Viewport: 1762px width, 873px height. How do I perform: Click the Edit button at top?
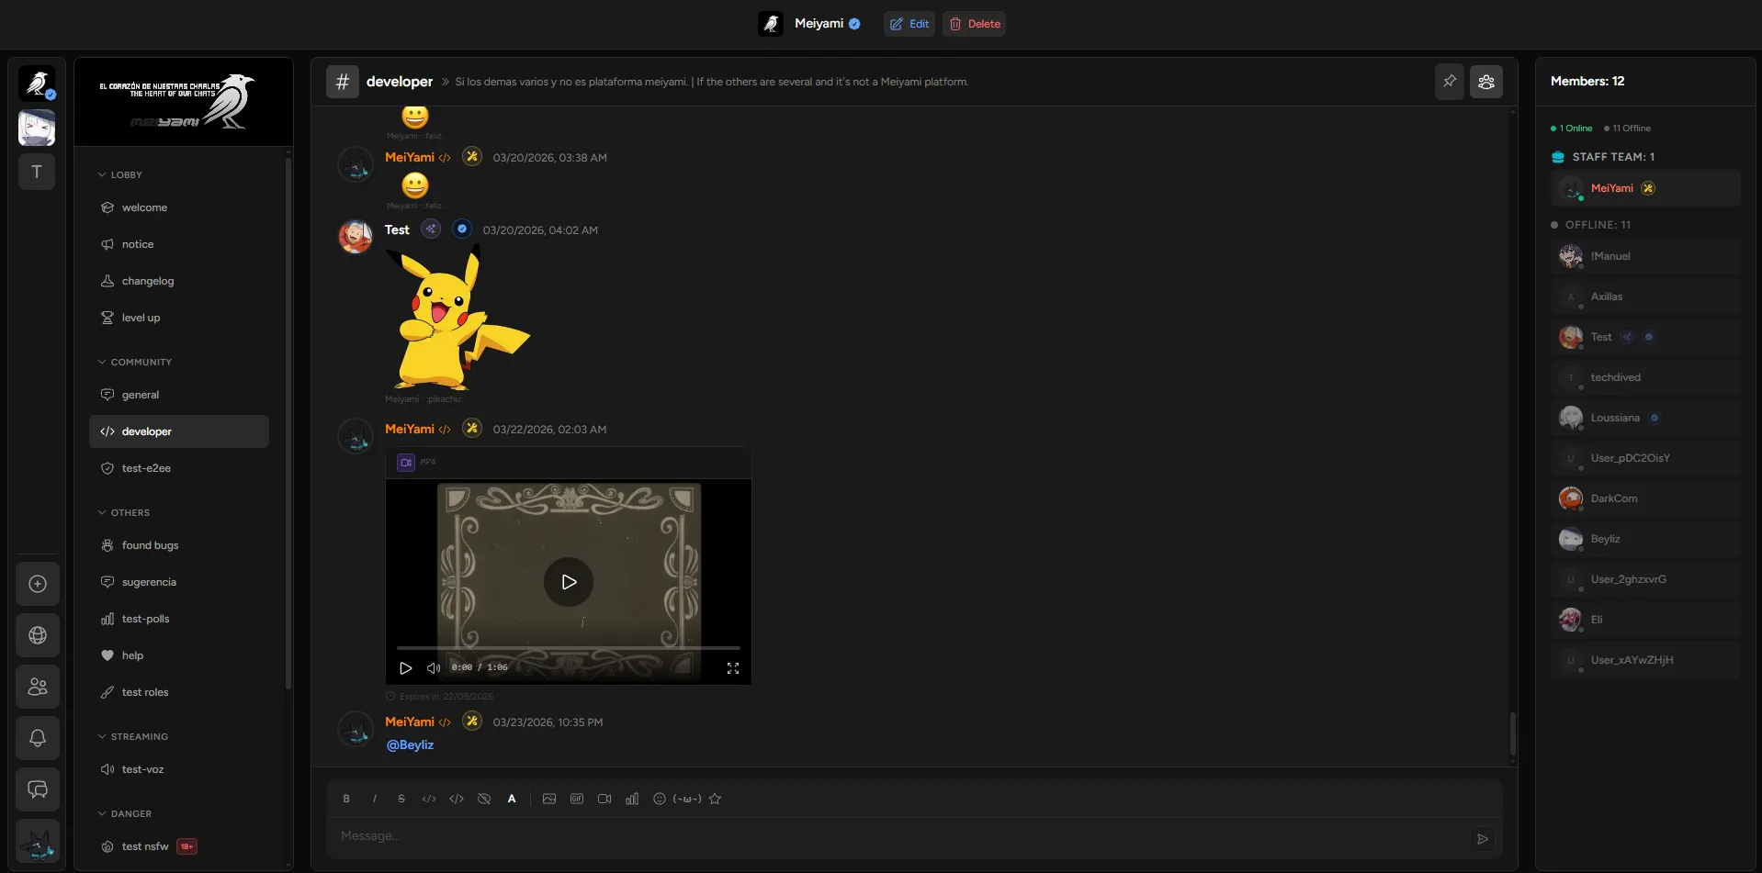[x=909, y=24]
